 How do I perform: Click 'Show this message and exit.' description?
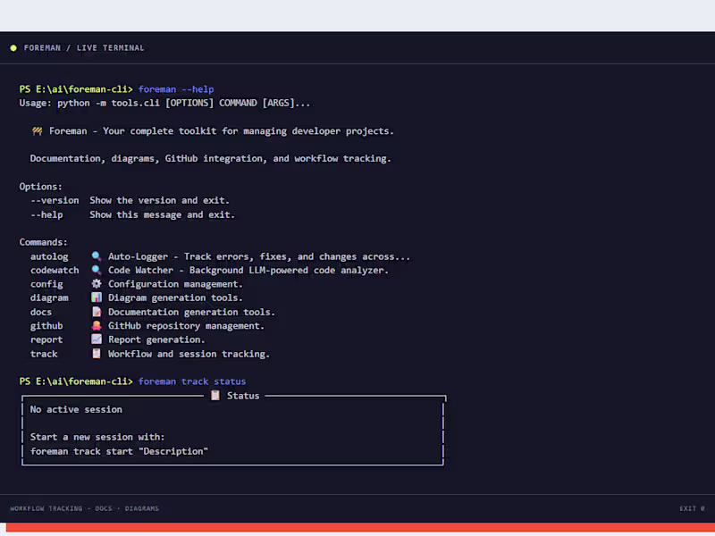coord(163,214)
